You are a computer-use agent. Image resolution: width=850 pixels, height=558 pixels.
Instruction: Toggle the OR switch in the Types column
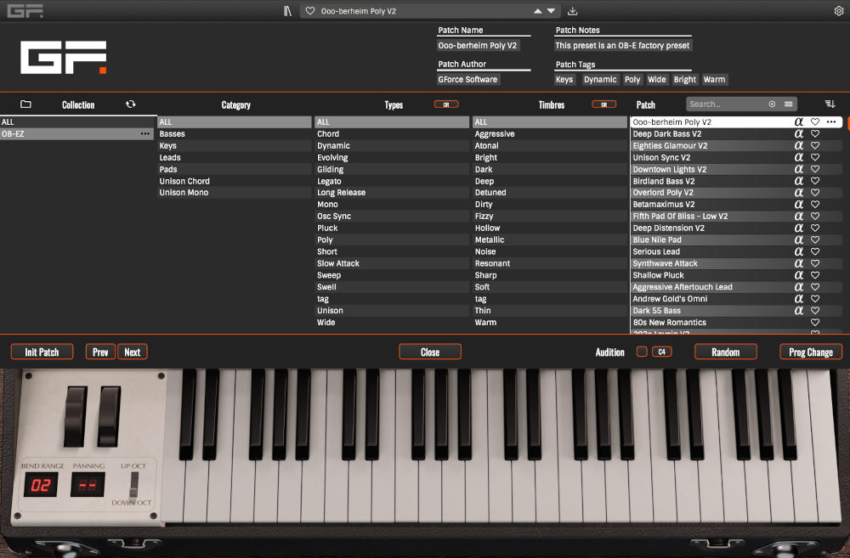click(x=446, y=104)
